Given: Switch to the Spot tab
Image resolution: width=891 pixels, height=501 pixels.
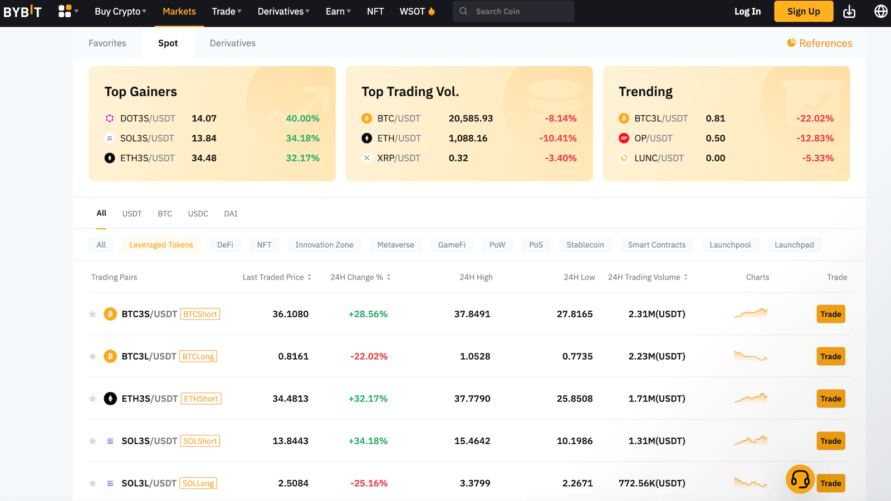Looking at the screenshot, I should click(168, 43).
